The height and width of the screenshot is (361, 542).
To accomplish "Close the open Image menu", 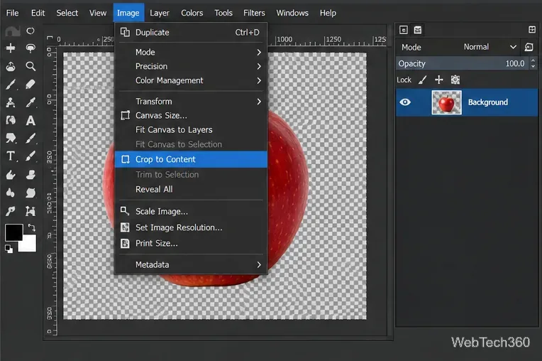I will pos(128,13).
